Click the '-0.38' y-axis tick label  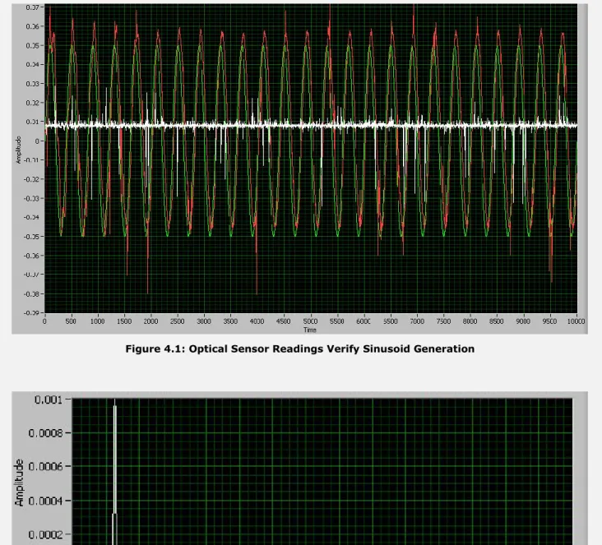tap(31, 294)
